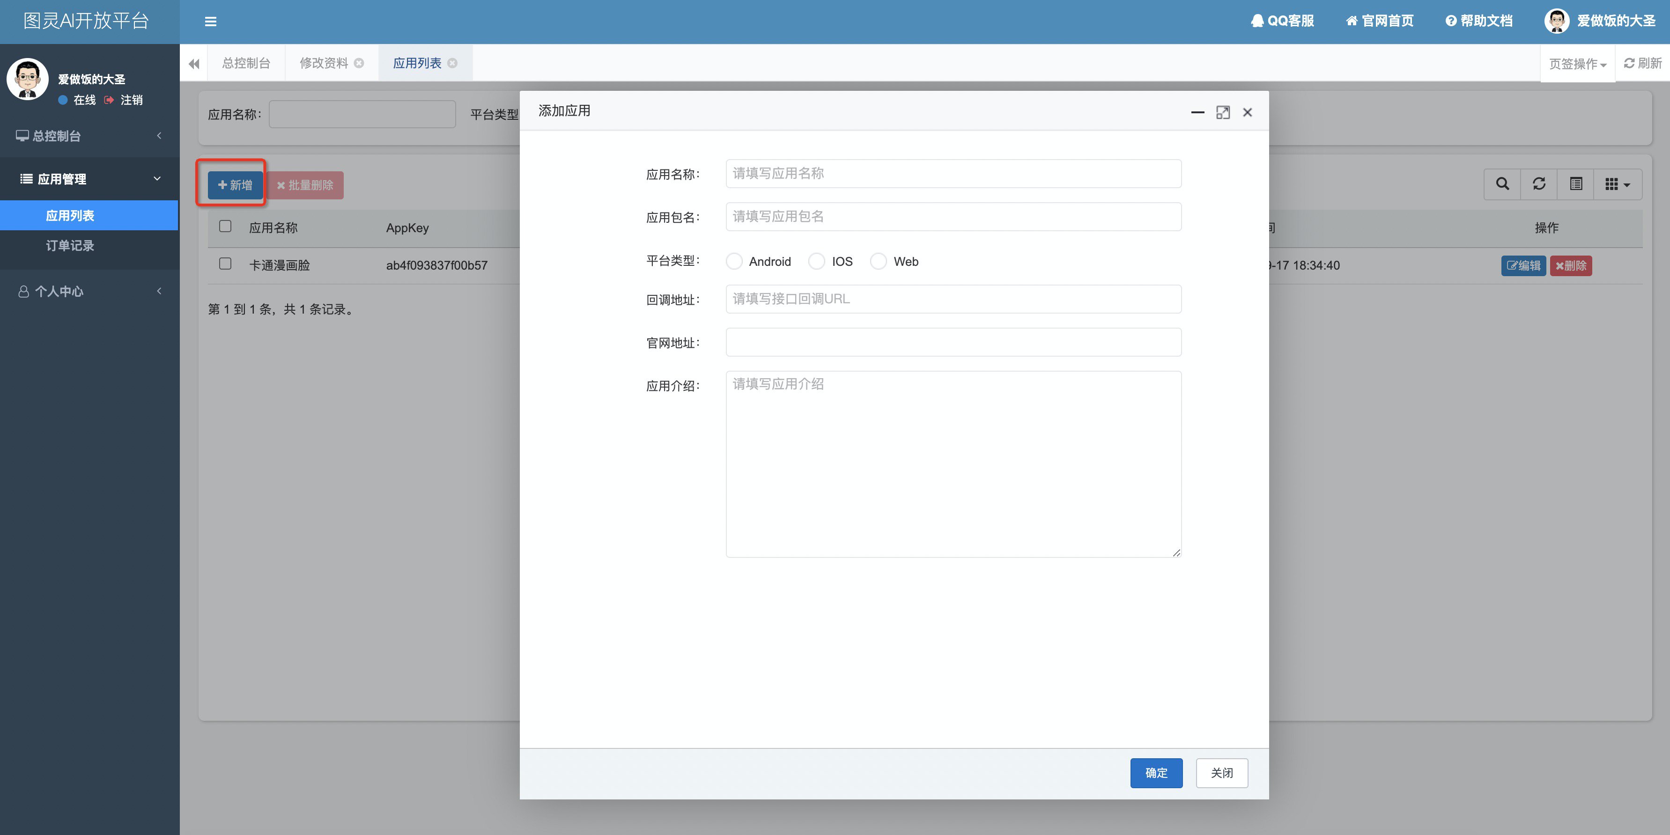This screenshot has width=1670, height=835.
Task: Toggle the table list view icon
Action: click(x=1576, y=184)
